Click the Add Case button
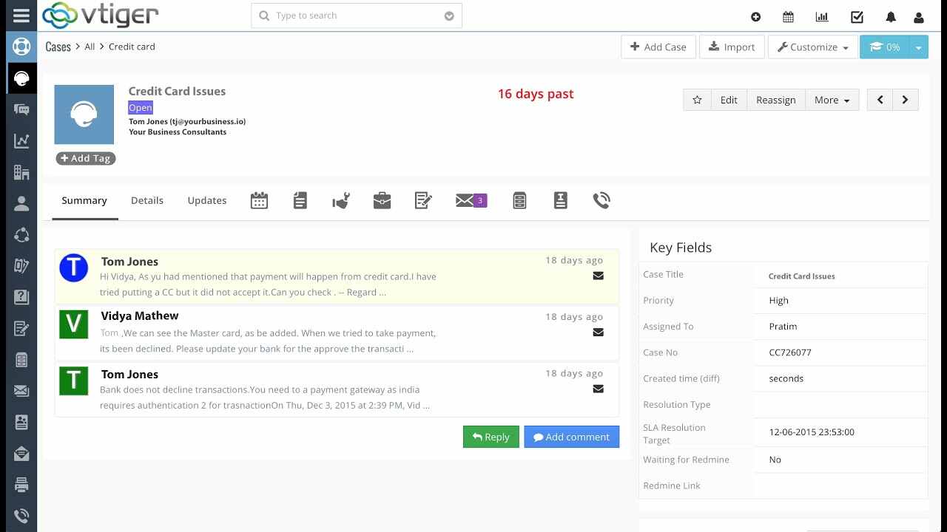947x532 pixels. [658, 47]
